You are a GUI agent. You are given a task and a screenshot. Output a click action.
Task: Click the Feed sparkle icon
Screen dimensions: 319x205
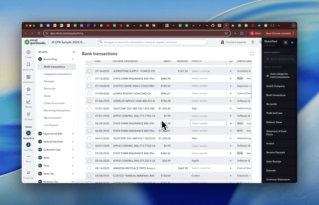[x=28, y=89]
